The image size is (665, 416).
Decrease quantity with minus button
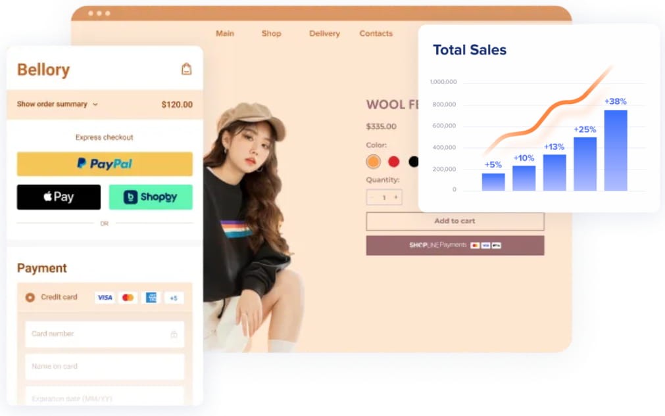(x=372, y=197)
